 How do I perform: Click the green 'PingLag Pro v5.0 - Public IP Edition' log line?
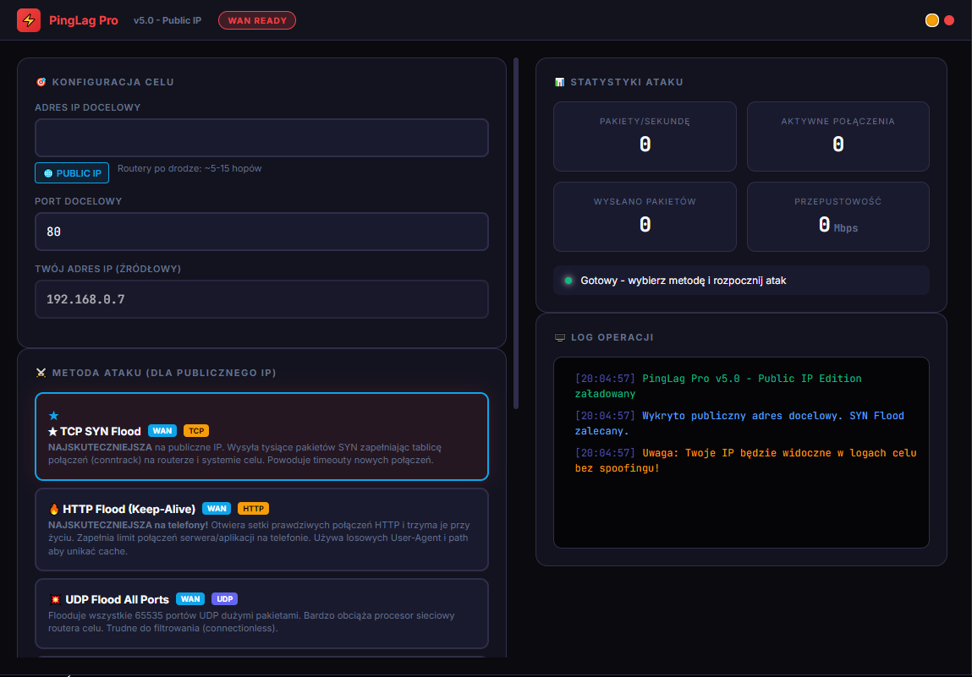[718, 386]
